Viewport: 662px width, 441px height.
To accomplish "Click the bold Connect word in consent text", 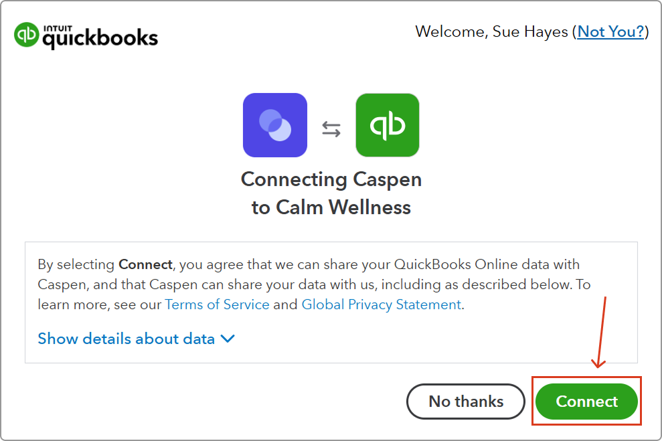I will click(x=145, y=264).
